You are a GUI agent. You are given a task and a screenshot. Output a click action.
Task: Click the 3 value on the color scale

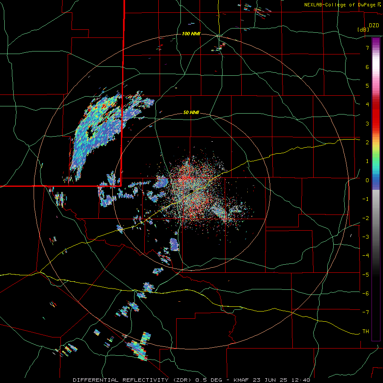click(367, 123)
